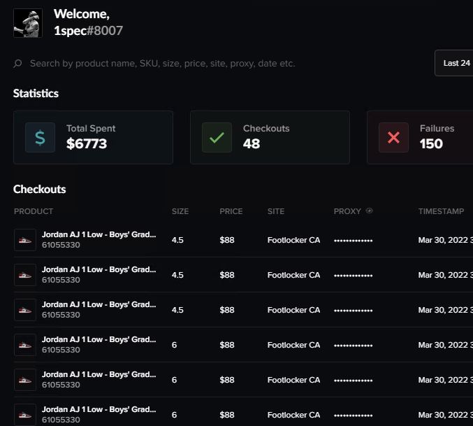
Task: Open the Last 24 time range dropdown
Action: (454, 63)
